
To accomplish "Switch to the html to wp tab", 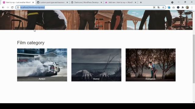I will coord(18,2).
